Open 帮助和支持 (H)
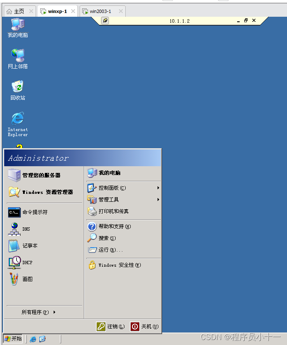The image size is (287, 345). (x=124, y=227)
